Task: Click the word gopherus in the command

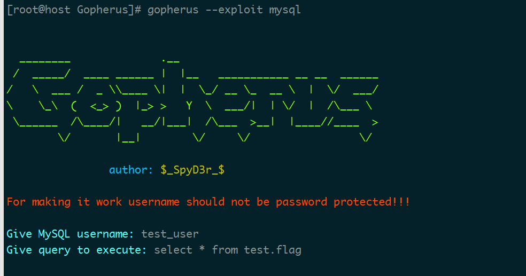Action: tap(173, 10)
